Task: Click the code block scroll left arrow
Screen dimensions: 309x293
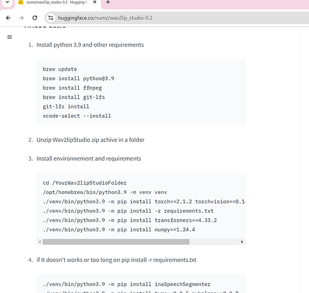Action: coord(40,242)
